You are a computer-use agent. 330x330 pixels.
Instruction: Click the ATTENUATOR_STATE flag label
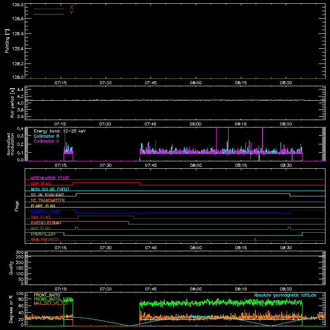50,178
